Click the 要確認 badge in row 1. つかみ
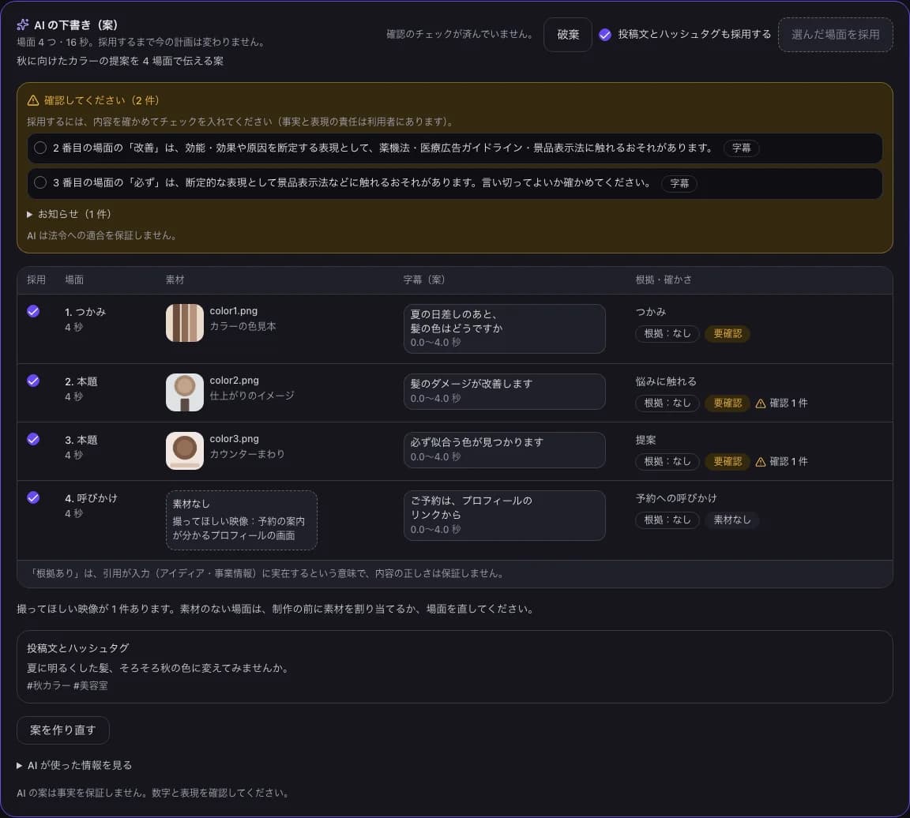The height and width of the screenshot is (818, 910). click(728, 333)
